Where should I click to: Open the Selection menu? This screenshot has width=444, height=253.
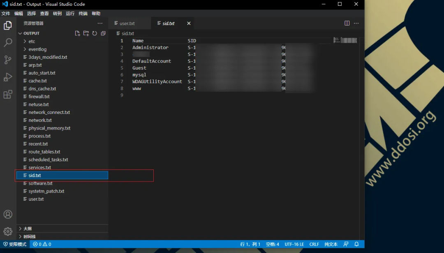tap(31, 13)
